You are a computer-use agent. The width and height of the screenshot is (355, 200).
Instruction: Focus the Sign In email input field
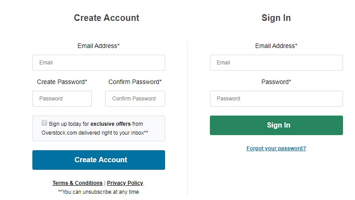pyautogui.click(x=276, y=63)
